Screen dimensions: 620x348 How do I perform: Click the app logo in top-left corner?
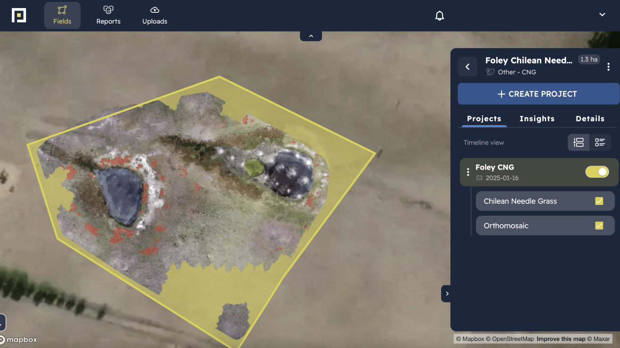point(19,15)
